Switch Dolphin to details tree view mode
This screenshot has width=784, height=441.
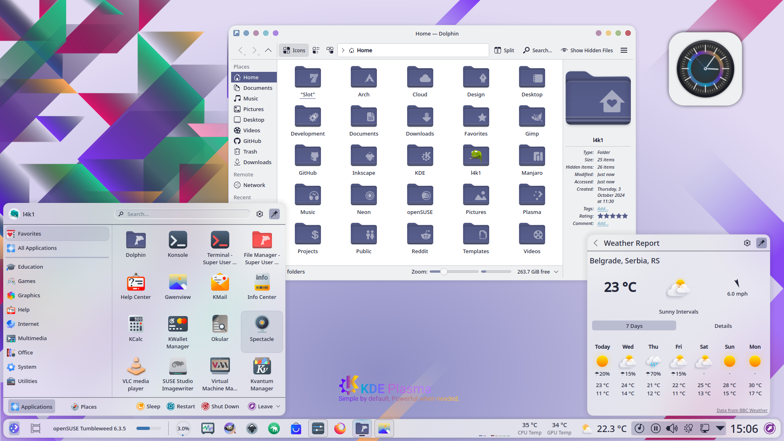click(330, 50)
